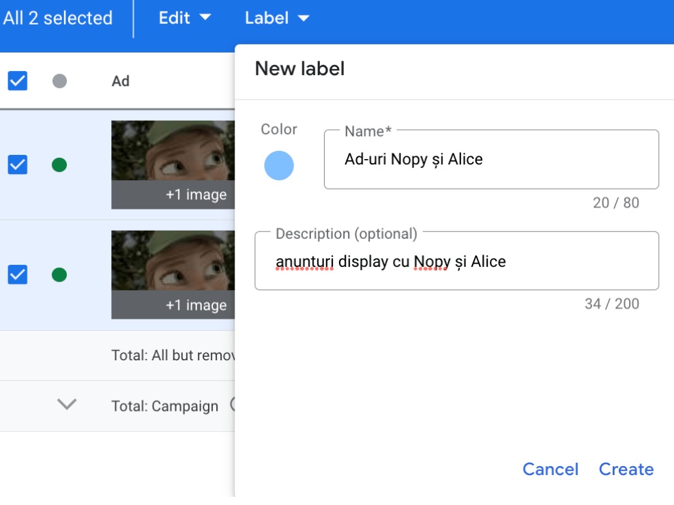Open the first ad image thumbnail
The height and width of the screenshot is (505, 674).
pyautogui.click(x=173, y=151)
